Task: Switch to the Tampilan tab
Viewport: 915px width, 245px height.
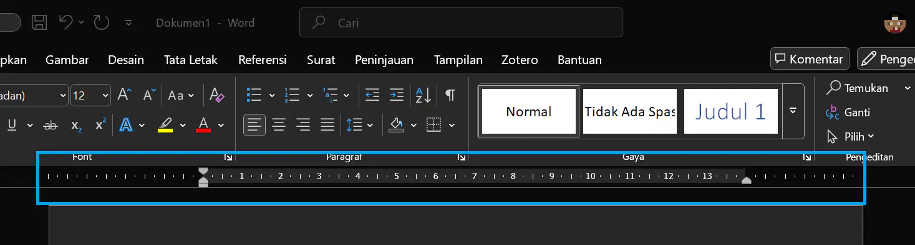Action: click(458, 60)
